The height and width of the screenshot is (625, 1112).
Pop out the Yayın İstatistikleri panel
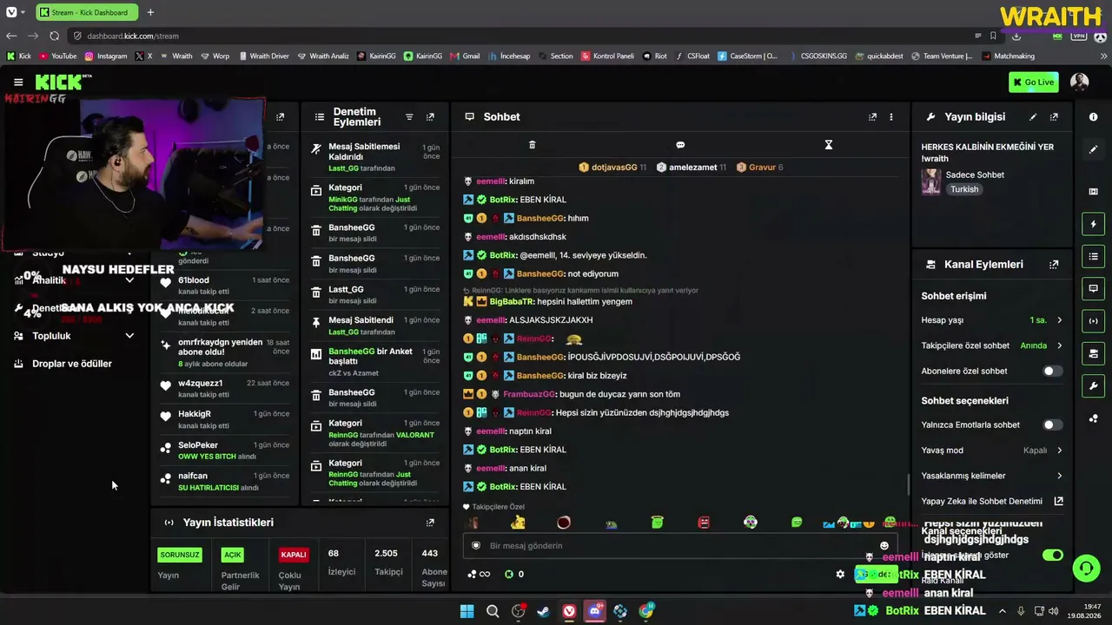pos(430,523)
